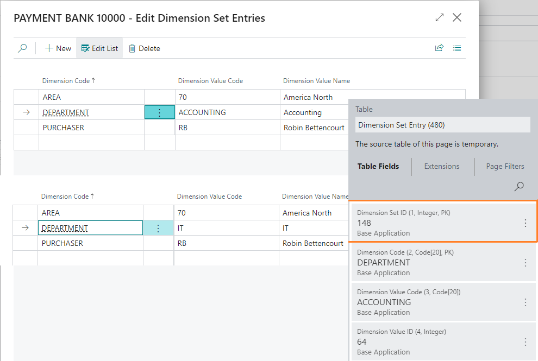This screenshot has height=361, width=538.
Task: Click the Delete button
Action: [x=144, y=48]
